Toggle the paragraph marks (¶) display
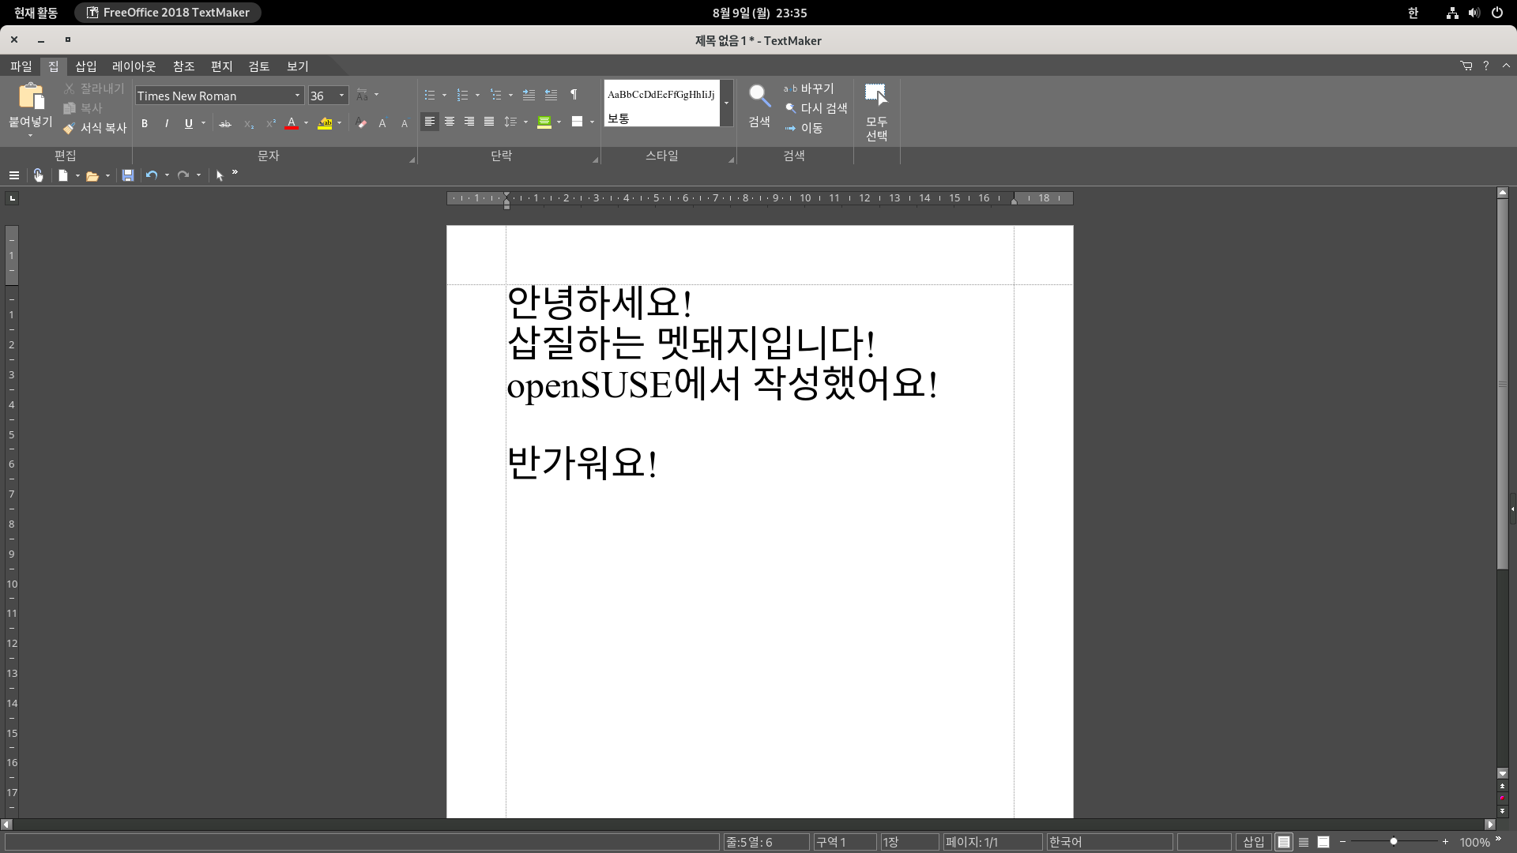 574,96
